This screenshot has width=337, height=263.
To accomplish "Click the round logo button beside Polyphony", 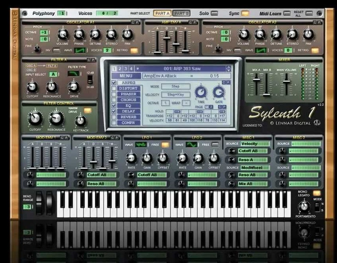I will pyautogui.click(x=25, y=13).
